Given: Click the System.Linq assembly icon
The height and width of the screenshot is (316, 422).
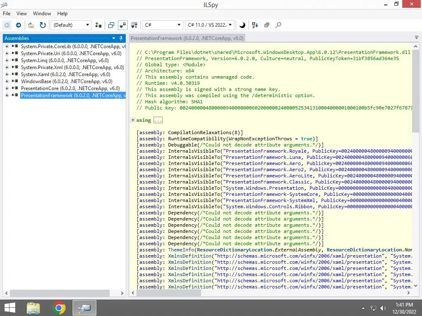Looking at the screenshot, I should (x=15, y=60).
